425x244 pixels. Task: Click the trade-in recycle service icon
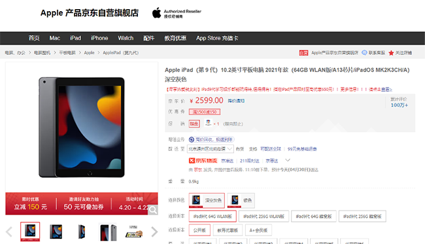pyautogui.click(x=192, y=139)
